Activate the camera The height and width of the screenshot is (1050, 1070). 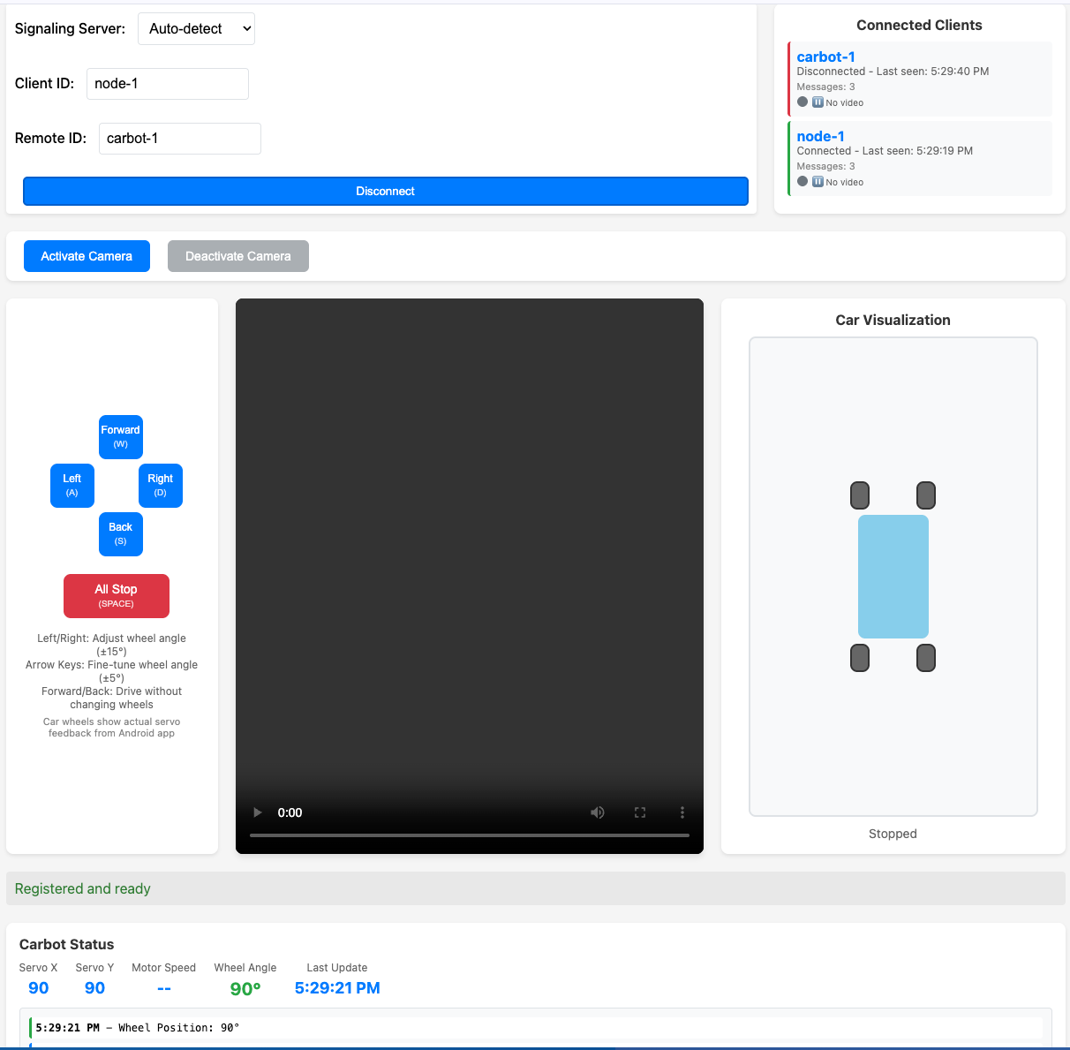87,256
